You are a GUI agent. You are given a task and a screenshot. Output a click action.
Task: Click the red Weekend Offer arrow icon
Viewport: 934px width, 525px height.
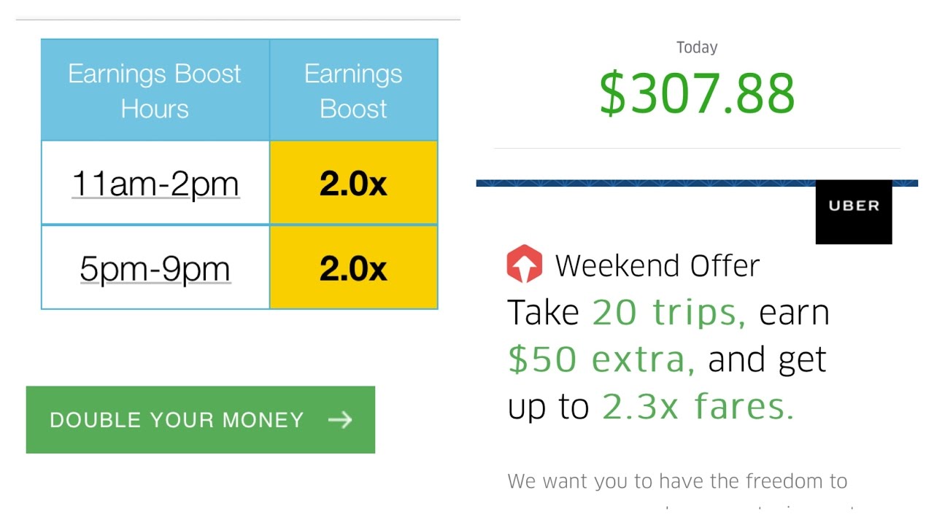[x=524, y=265]
